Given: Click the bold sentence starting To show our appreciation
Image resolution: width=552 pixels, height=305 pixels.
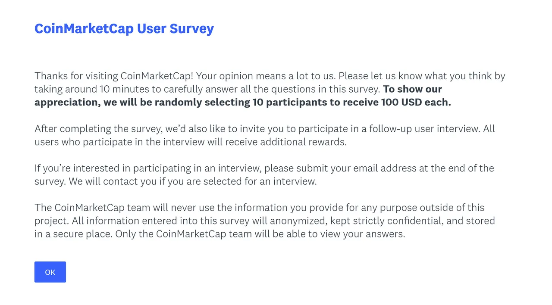Looking at the screenshot, I should [x=243, y=96].
